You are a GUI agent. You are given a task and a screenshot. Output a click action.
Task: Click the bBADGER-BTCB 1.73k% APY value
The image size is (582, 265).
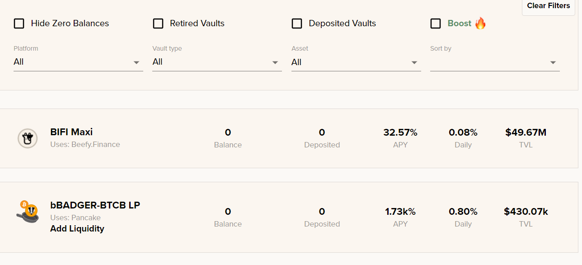point(400,212)
